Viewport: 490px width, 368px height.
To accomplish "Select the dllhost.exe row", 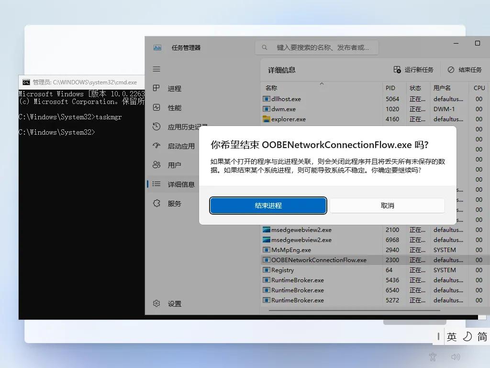I will pos(375,99).
